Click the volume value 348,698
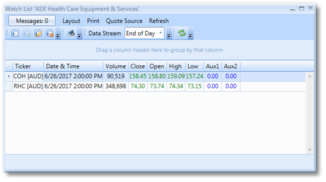The width and height of the screenshot is (326, 182). click(x=115, y=86)
